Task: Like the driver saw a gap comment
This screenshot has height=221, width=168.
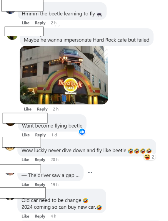Action: click(25, 184)
